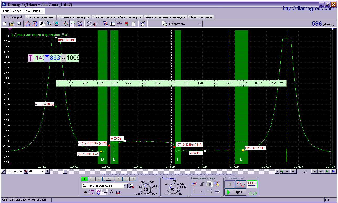The height and width of the screenshot is (203, 338).
Task: Click the multicolor overlaid waves icon
Action: click(80, 24)
